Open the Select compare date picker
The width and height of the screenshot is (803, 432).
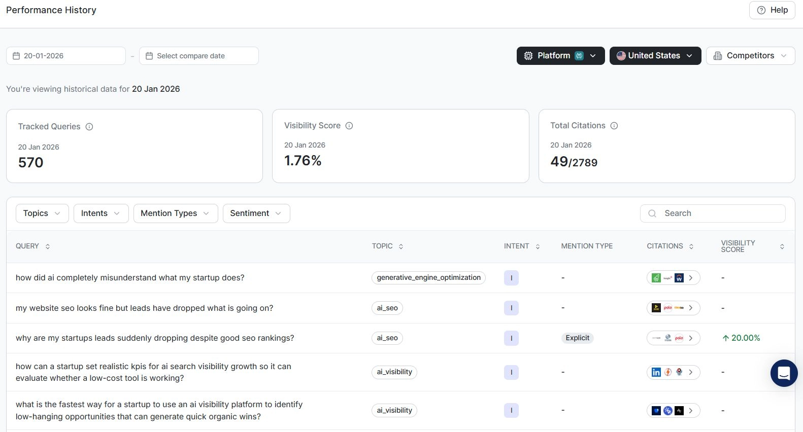click(198, 56)
